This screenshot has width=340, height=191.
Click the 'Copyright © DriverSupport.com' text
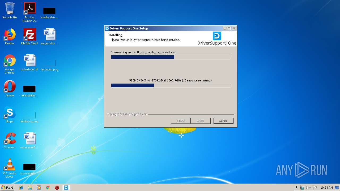[127, 114]
